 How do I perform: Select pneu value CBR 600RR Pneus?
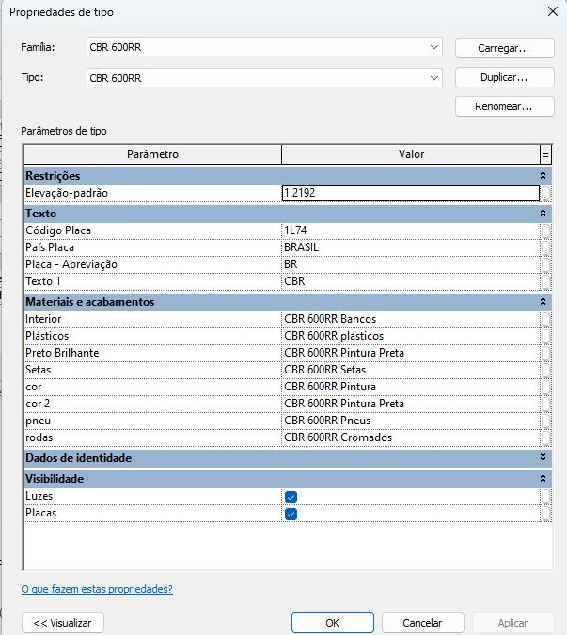411,421
